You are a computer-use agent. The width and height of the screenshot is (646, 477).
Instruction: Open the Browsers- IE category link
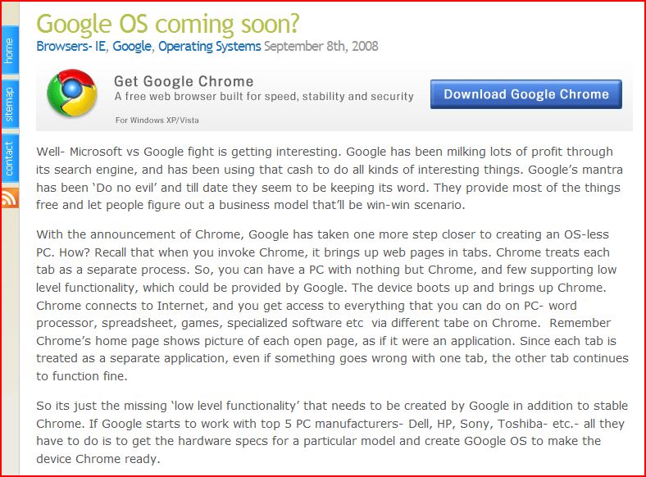71,46
